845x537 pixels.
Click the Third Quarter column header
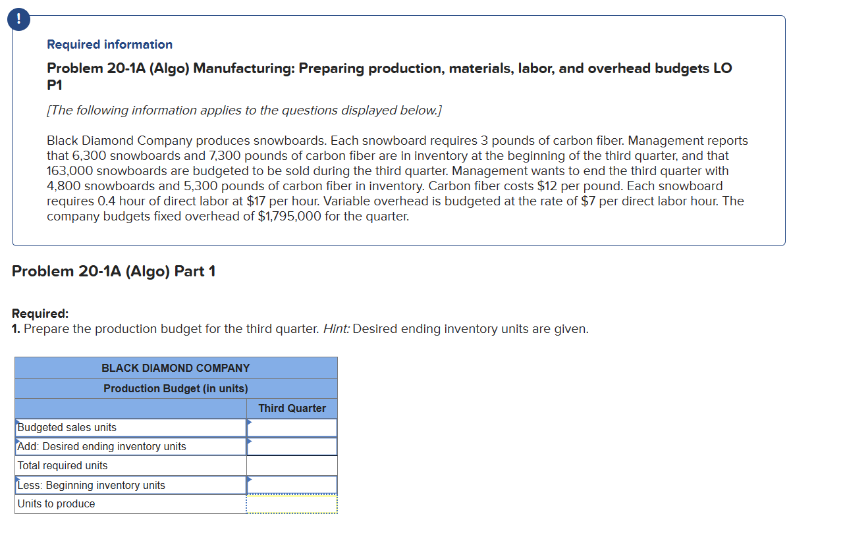point(292,408)
